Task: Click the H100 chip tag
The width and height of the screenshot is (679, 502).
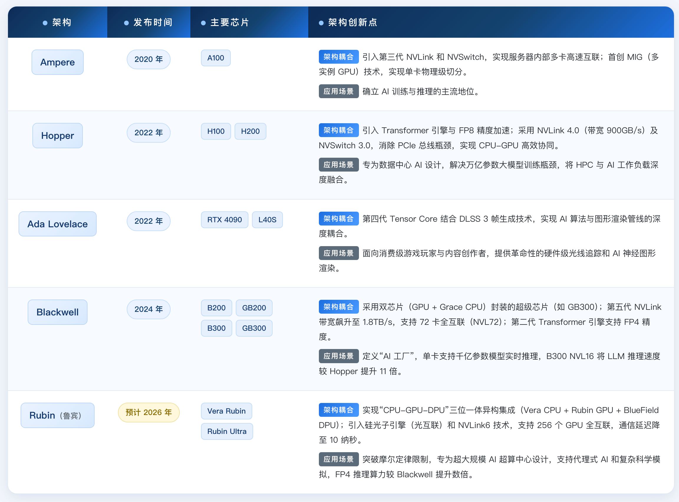Action: [216, 131]
